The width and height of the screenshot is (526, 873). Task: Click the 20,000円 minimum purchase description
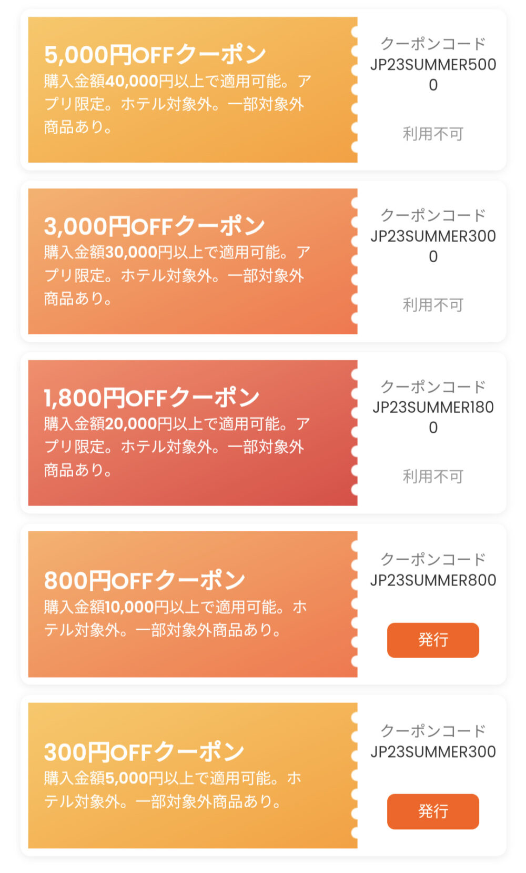click(x=177, y=447)
